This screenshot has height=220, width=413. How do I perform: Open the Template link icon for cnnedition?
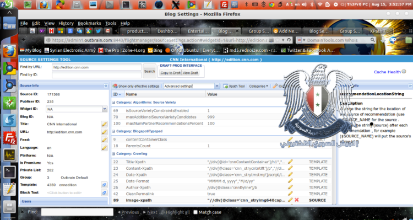tap(104, 185)
